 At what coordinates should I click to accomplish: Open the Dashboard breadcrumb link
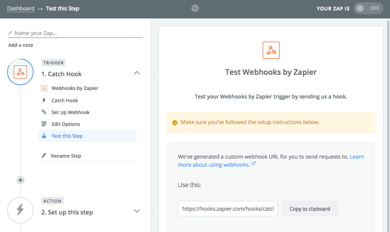21,9
